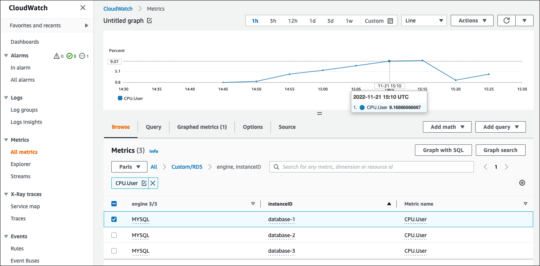Click the OK alarms count icon
The image size is (540, 266).
click(x=70, y=56)
